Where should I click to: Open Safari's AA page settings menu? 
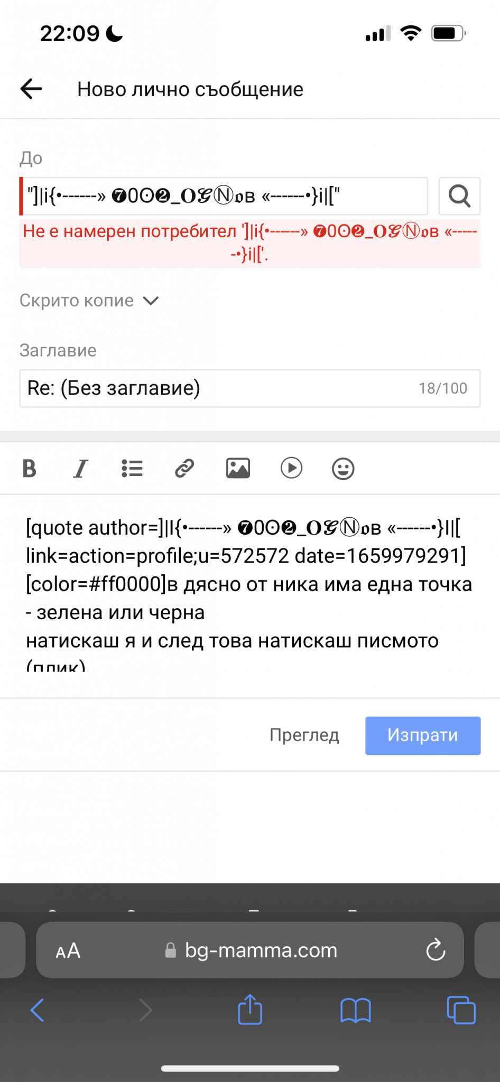(68, 951)
